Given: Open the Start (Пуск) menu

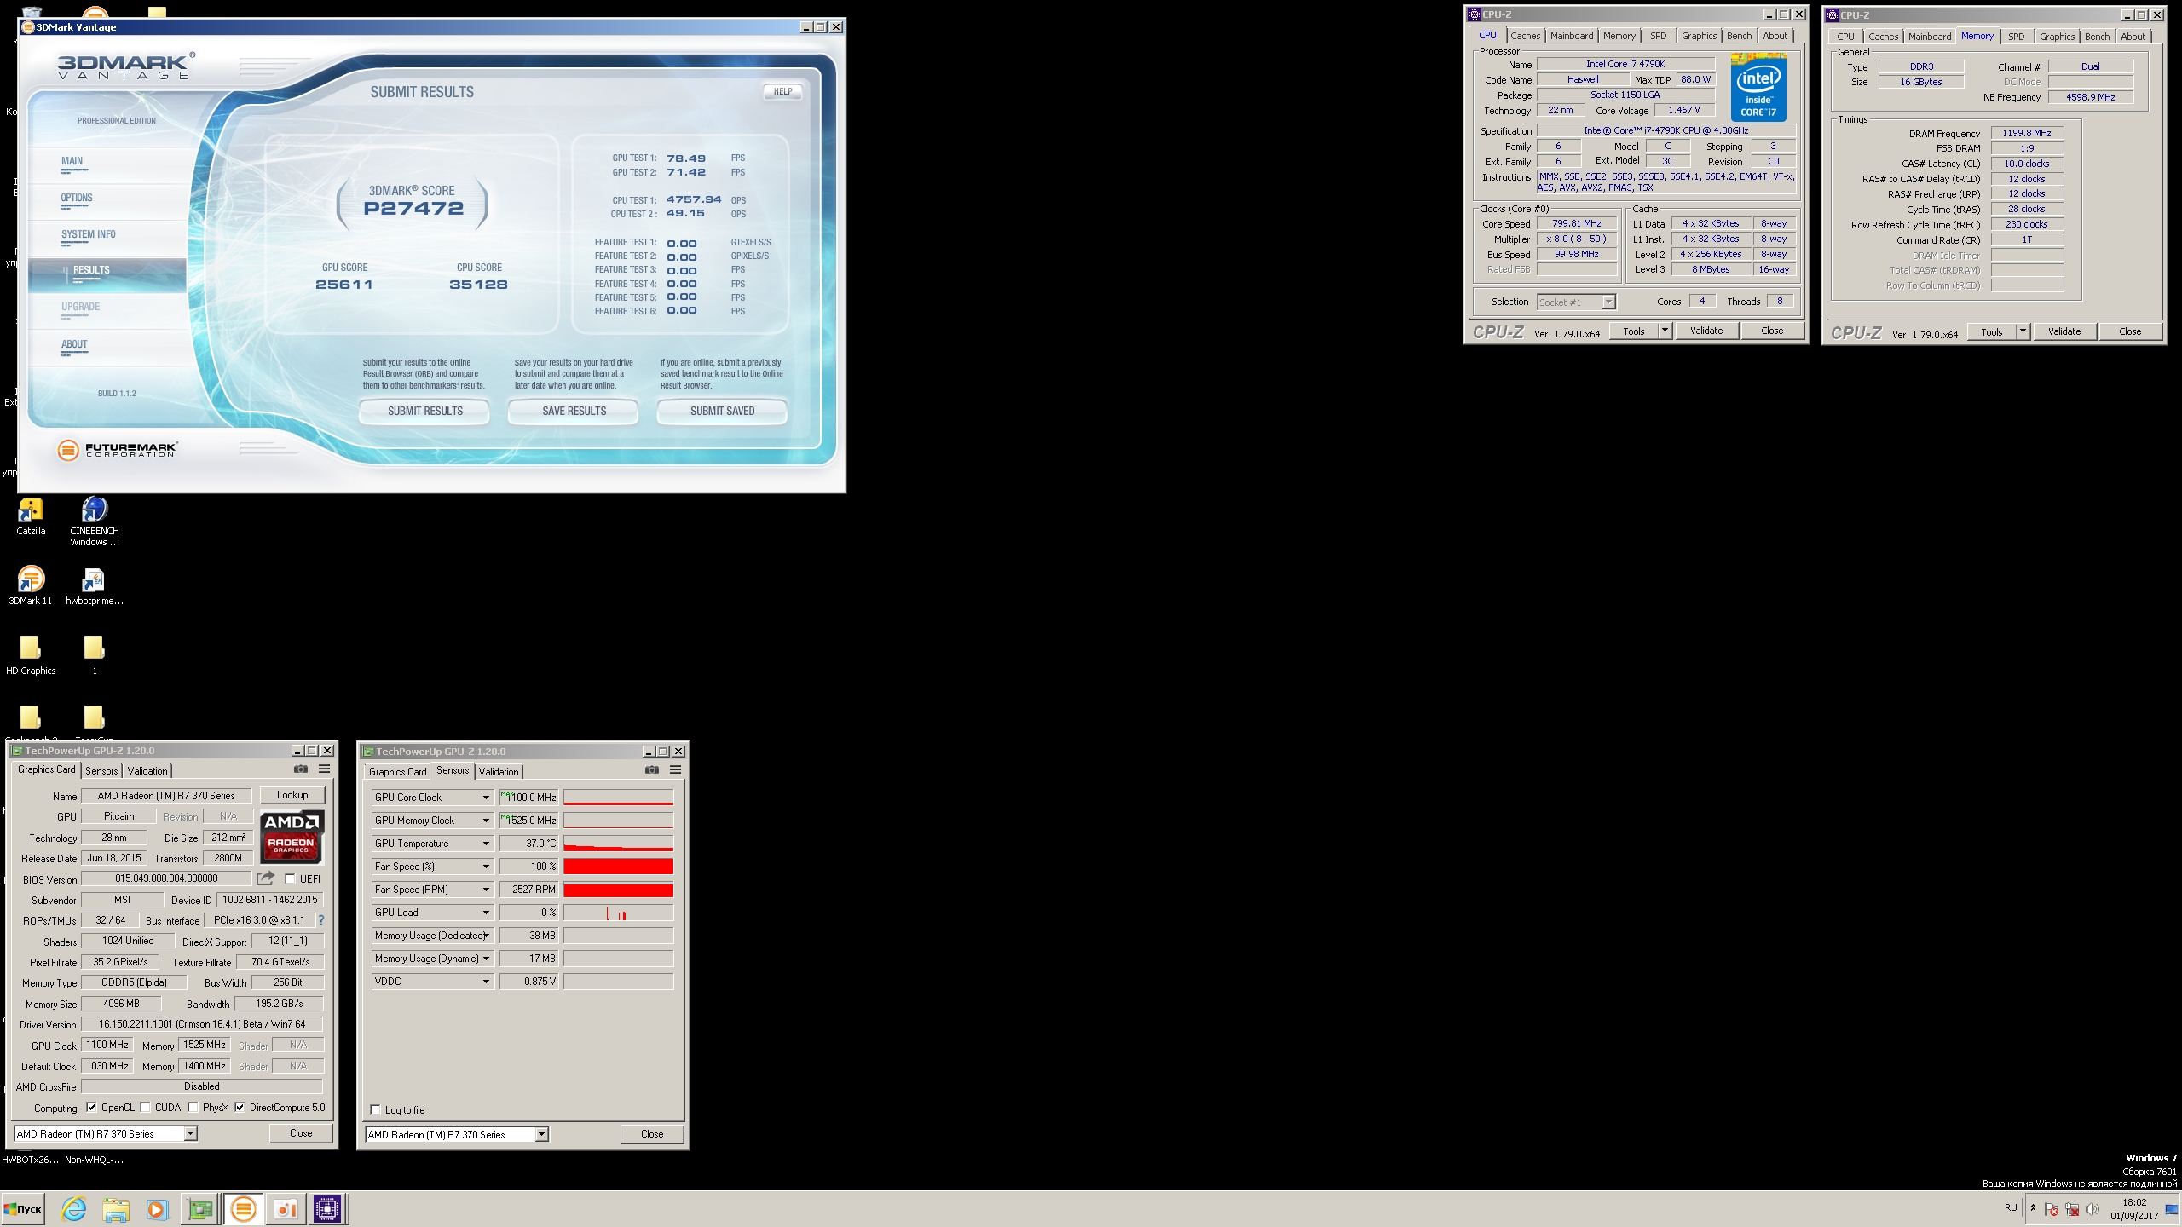Looking at the screenshot, I should point(23,1209).
